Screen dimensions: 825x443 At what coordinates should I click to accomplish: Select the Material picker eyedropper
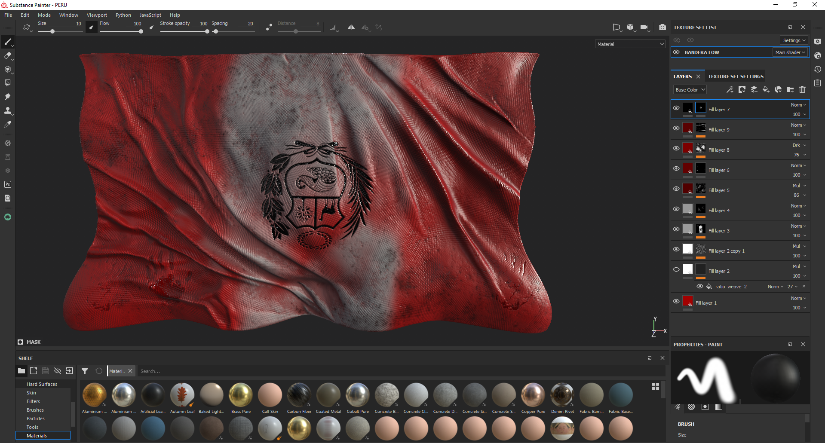pyautogui.click(x=8, y=124)
